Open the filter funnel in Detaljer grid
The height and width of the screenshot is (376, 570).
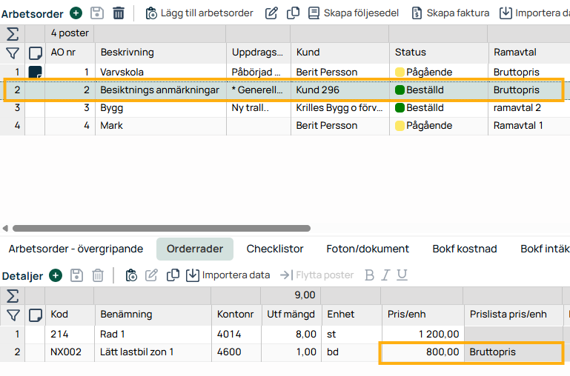click(13, 315)
